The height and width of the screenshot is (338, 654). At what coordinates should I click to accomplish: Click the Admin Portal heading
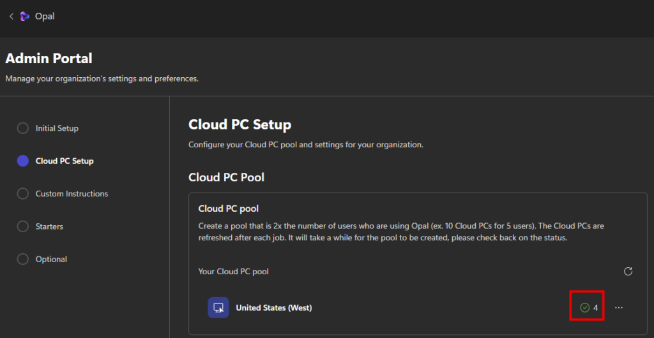point(49,59)
